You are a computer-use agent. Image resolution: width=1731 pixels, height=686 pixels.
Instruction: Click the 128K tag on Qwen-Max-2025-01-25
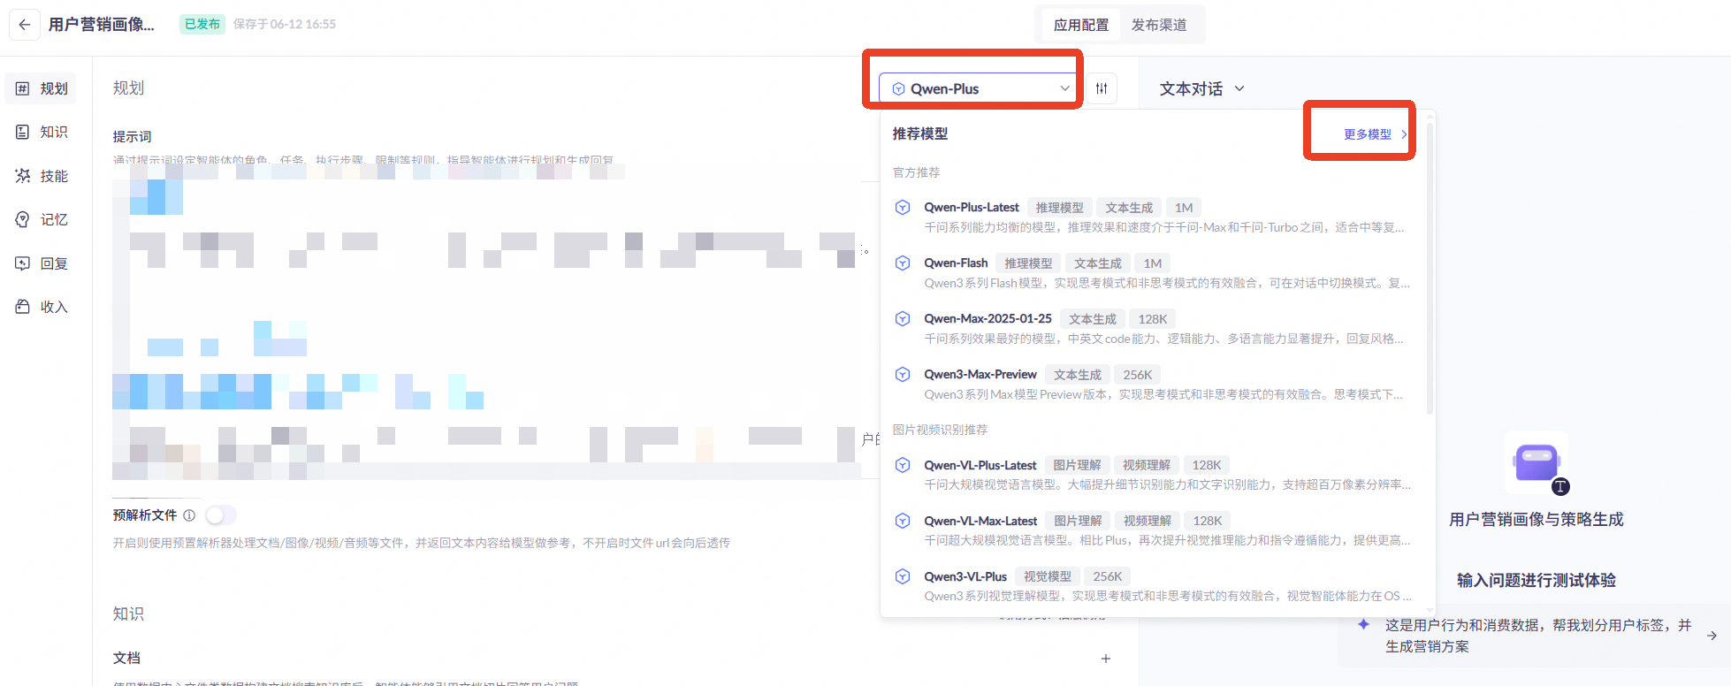(x=1152, y=319)
